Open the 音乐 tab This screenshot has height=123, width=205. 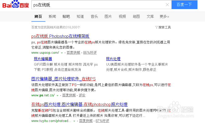click(94, 17)
